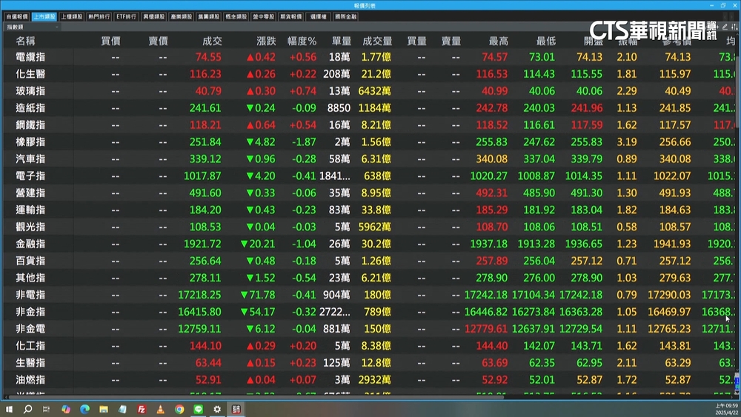This screenshot has width=741, height=417.
Task: Click the edit pencil icon above the table
Action: [725, 27]
